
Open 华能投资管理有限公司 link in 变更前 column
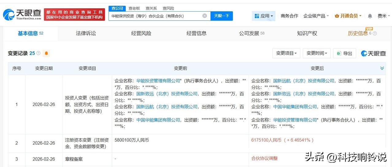tap(158, 81)
